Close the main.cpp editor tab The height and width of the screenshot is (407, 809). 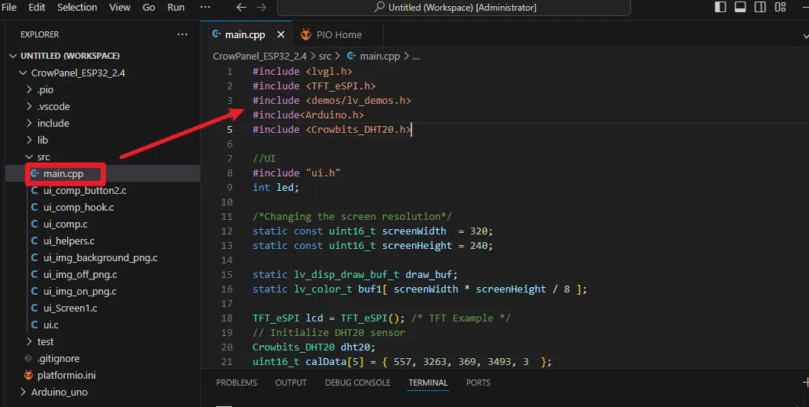[x=280, y=34]
